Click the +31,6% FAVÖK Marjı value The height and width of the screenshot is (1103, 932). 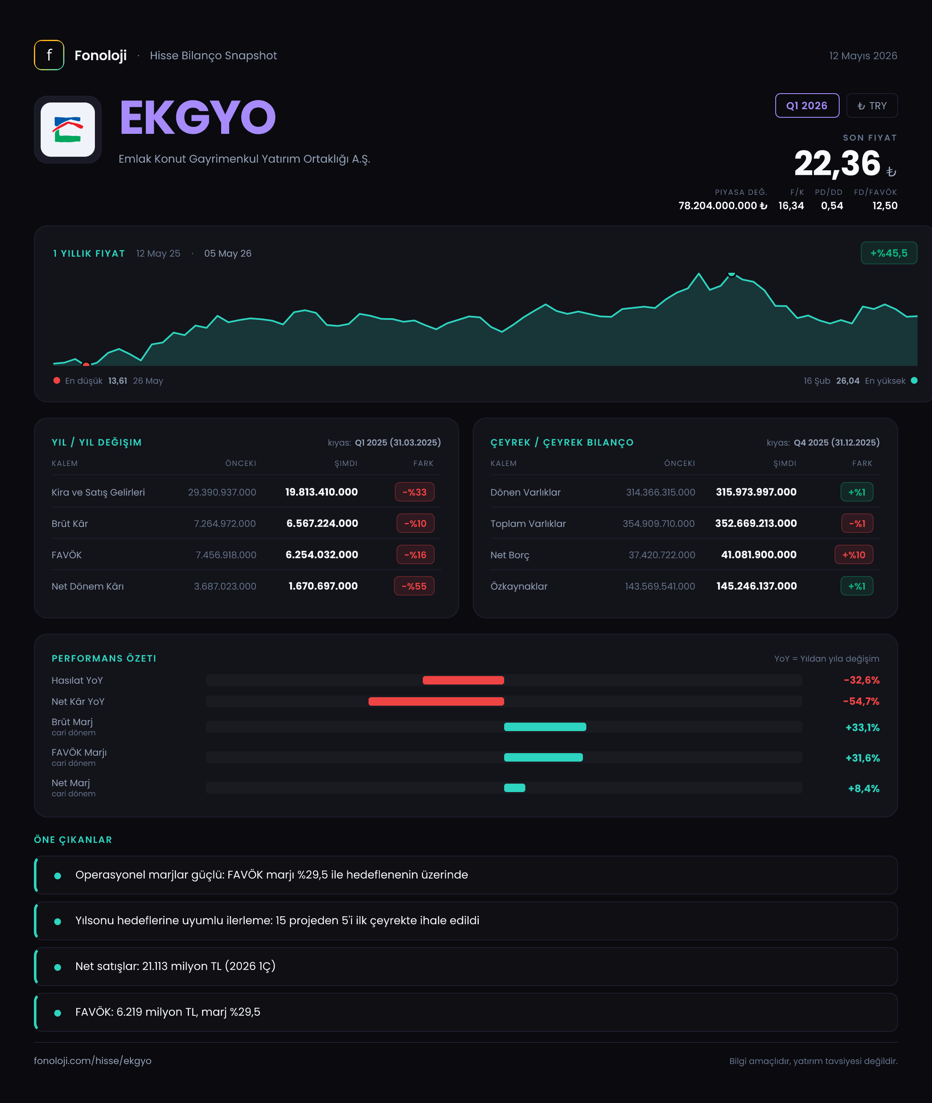tap(863, 758)
